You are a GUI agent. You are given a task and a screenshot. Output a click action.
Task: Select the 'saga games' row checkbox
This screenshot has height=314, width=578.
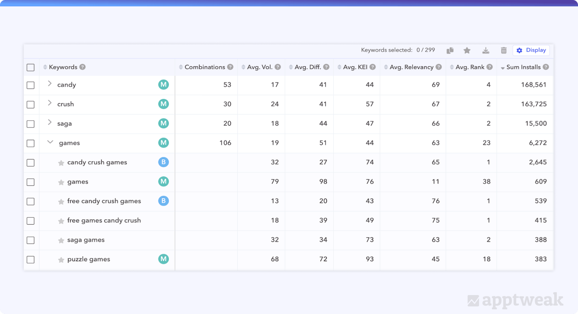(x=31, y=240)
